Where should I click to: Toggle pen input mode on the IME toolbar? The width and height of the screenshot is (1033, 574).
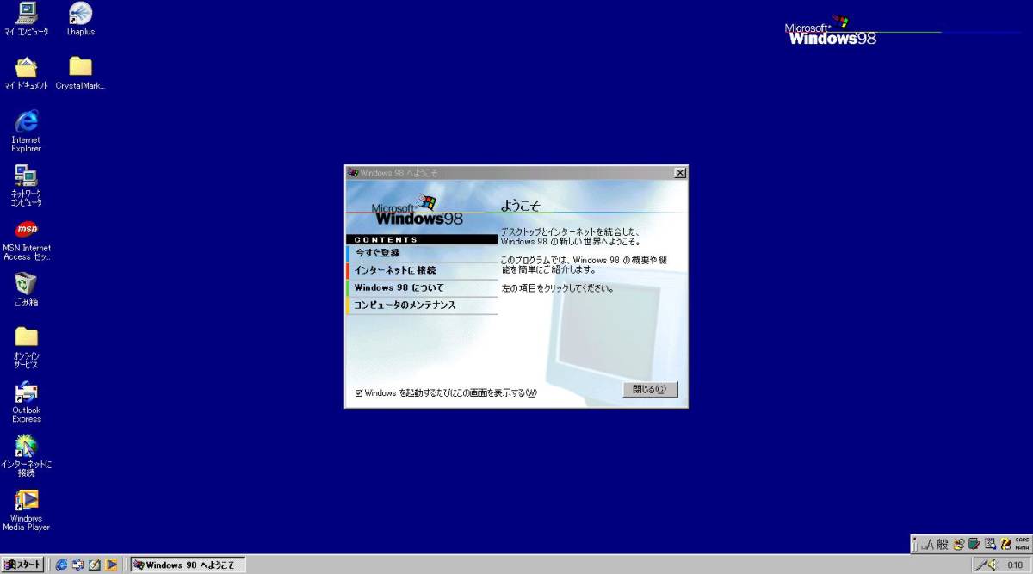click(x=973, y=544)
